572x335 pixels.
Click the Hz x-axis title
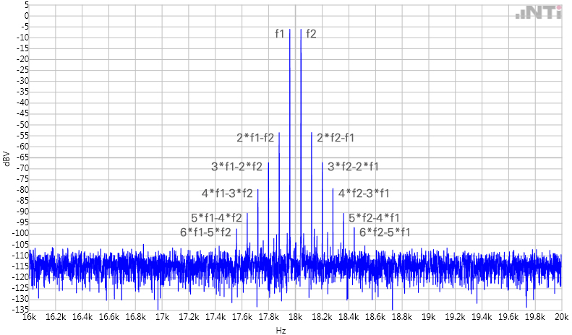click(281, 330)
